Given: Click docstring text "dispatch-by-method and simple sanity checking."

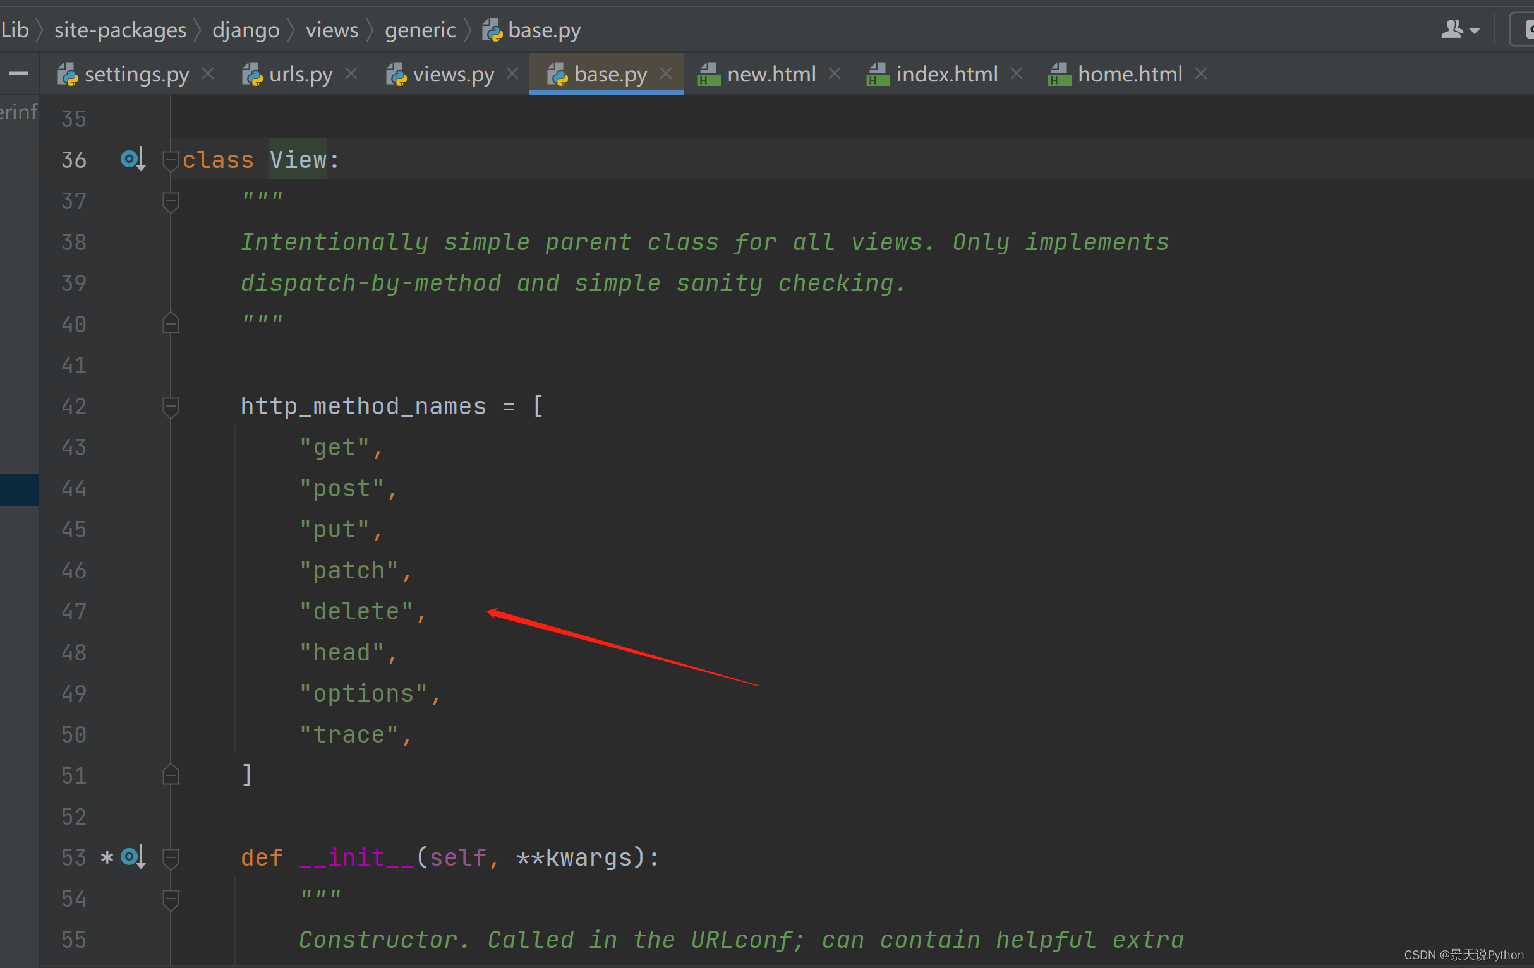Looking at the screenshot, I should 572,284.
